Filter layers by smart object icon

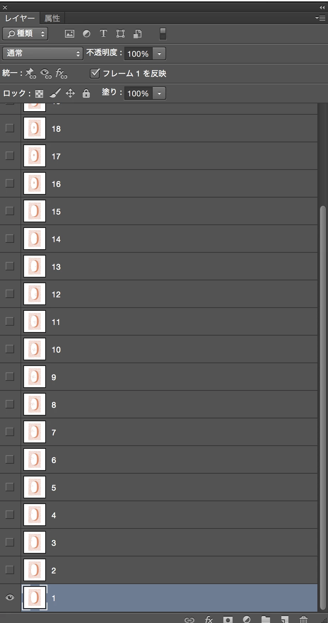point(137,34)
